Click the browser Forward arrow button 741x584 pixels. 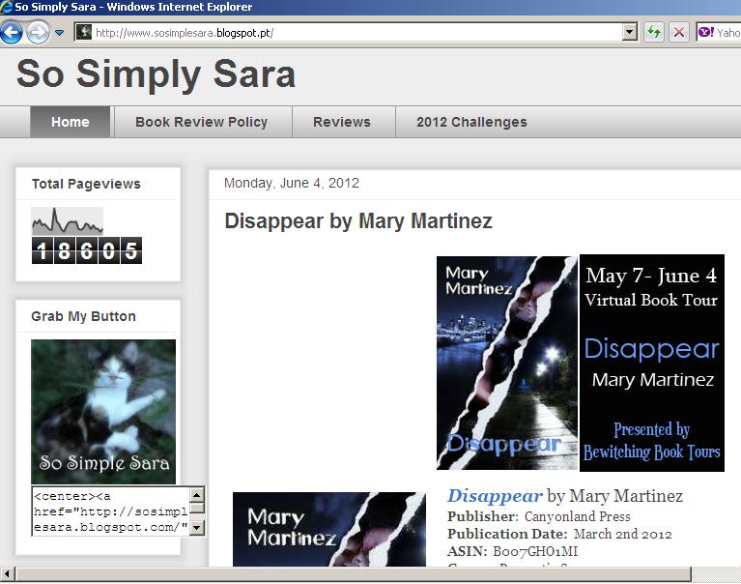point(38,33)
